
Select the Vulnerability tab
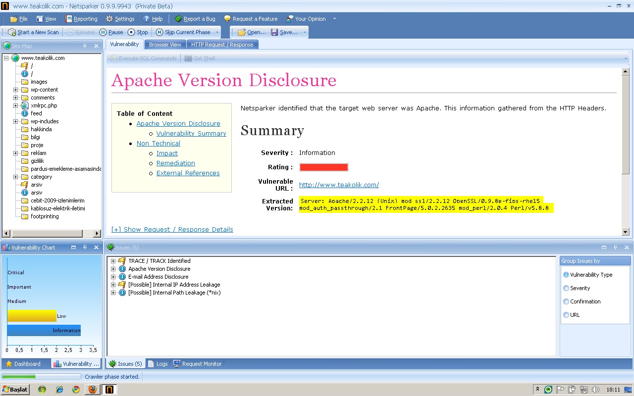click(124, 44)
